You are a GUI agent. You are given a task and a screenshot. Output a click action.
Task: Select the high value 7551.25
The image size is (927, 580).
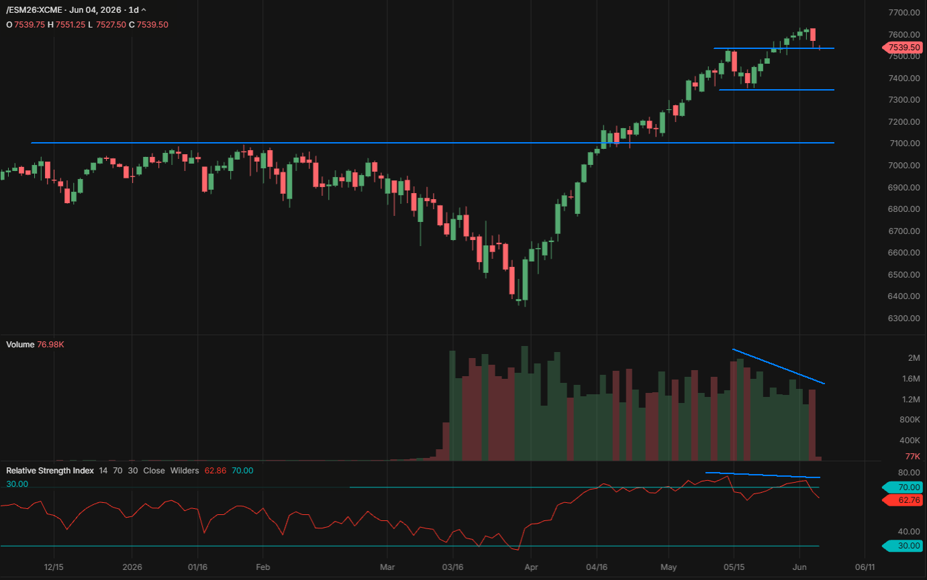tap(69, 24)
